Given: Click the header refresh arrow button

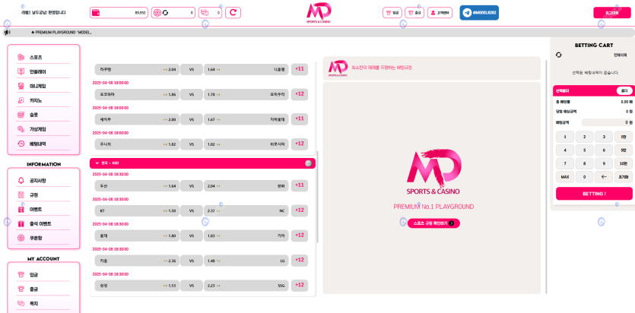Looking at the screenshot, I should coord(233,13).
